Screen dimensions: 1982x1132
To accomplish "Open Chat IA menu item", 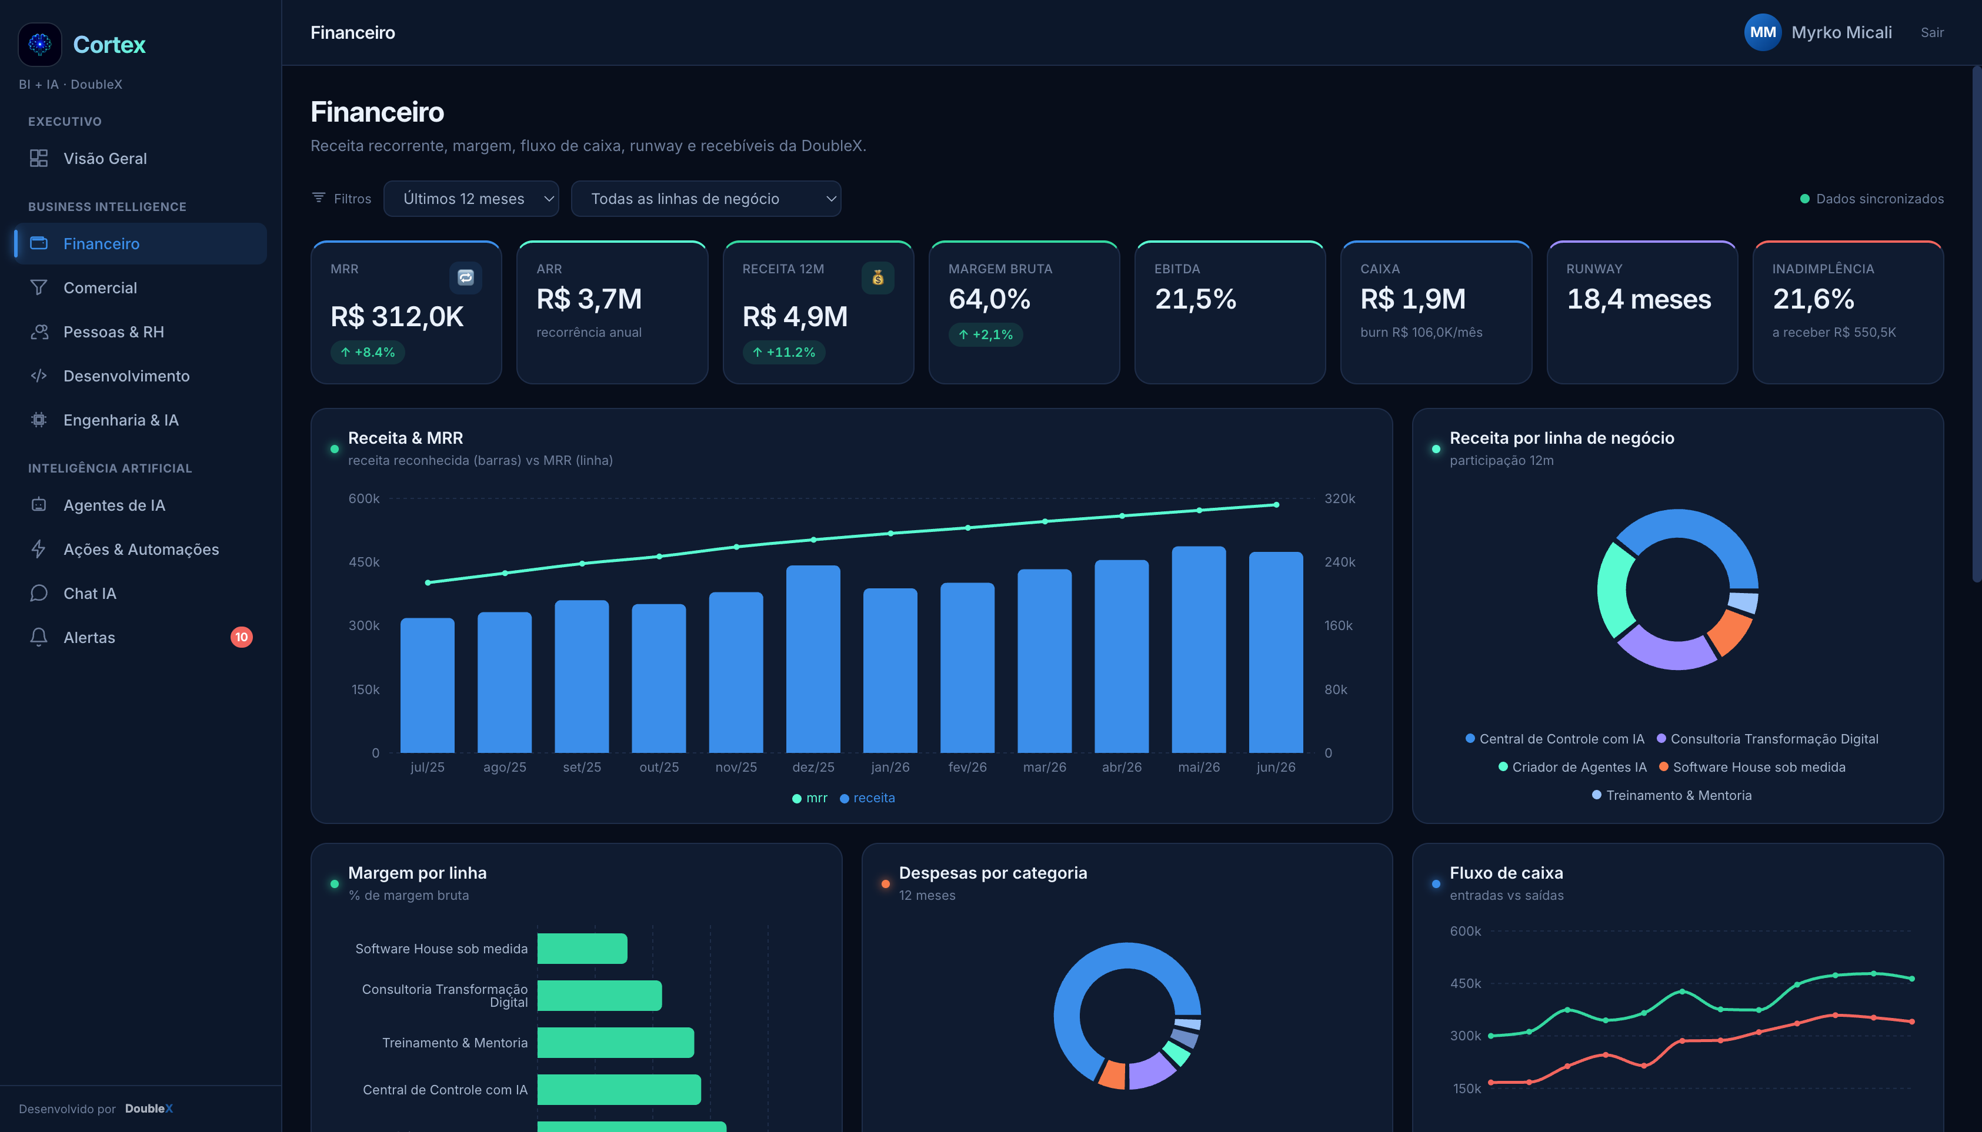I will (140, 593).
